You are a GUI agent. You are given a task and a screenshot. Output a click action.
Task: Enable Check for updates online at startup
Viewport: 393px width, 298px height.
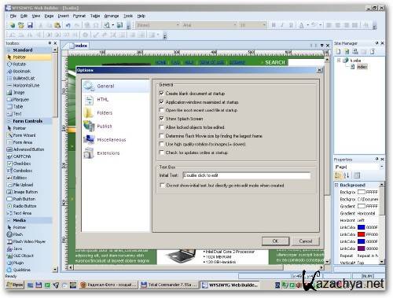(161, 153)
